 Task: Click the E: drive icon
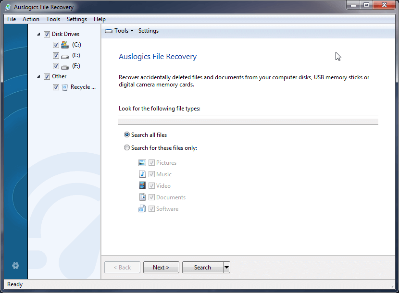[65, 56]
